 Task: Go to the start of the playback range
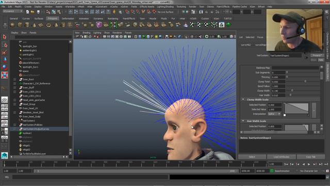click(286, 164)
